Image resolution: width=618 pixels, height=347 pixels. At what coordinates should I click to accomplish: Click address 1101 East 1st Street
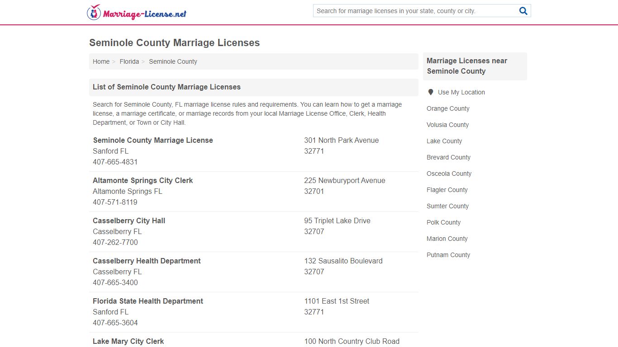pyautogui.click(x=337, y=301)
